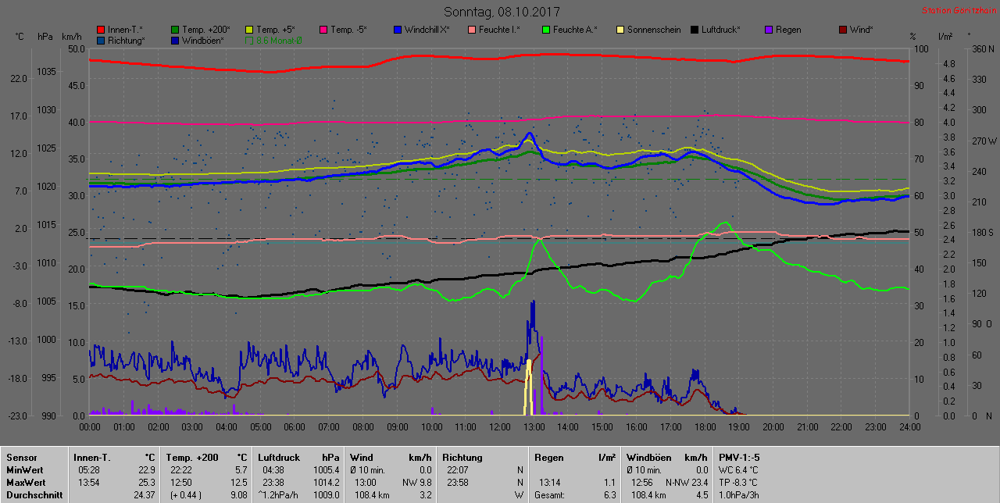The height and width of the screenshot is (503, 1000).
Task: Click the Sensor header in the bottom table
Action: (x=22, y=457)
